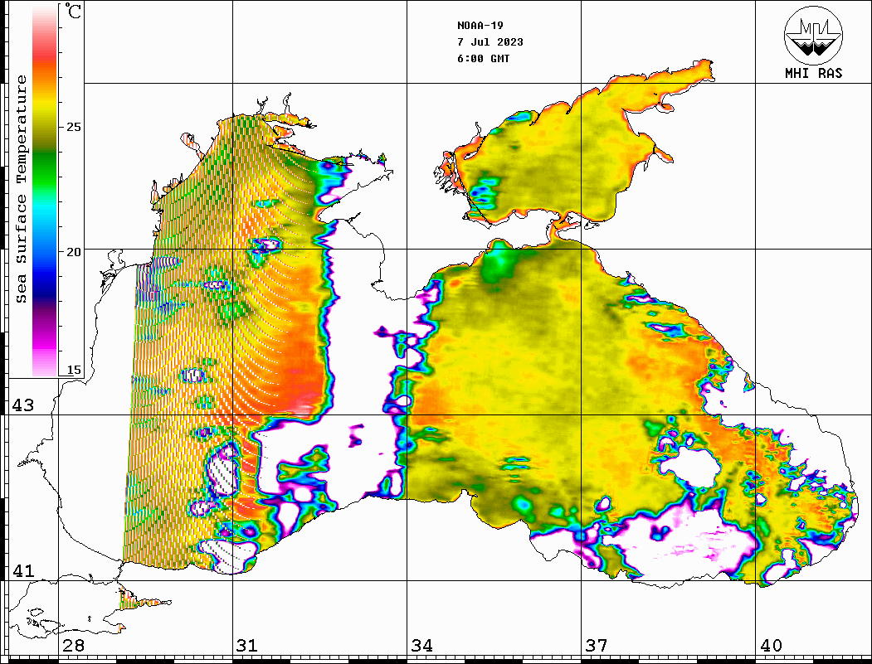Screen dimensions: 872x664
Task: Click the '7 Jul 2023' date text
Action: (x=490, y=42)
